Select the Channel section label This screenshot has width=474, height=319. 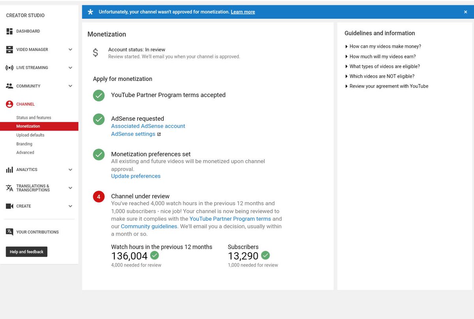[x=25, y=104]
